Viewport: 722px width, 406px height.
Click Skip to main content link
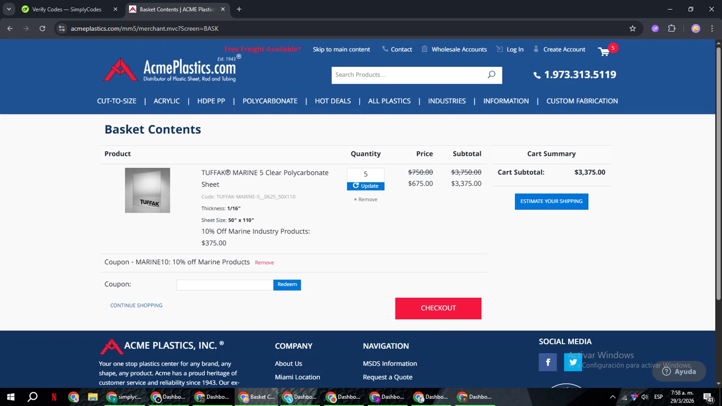pos(341,50)
